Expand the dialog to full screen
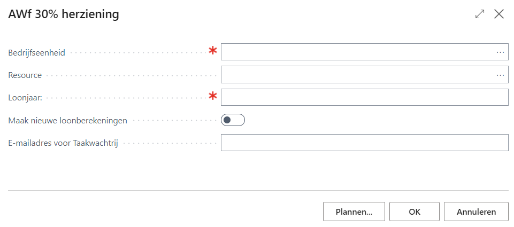Screen dimensions: 514x227 [x=480, y=14]
